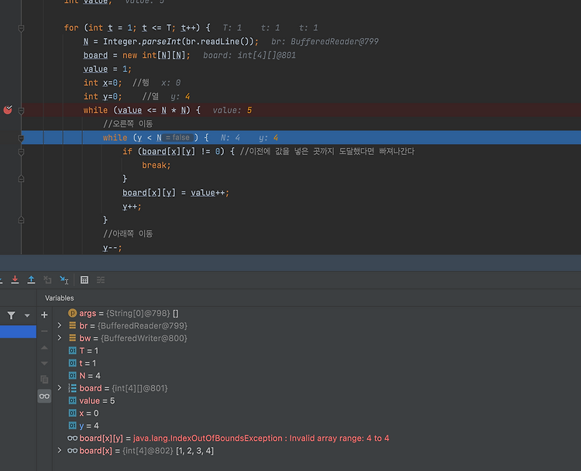
Task: Click the 'y++;' code line
Action: point(132,206)
